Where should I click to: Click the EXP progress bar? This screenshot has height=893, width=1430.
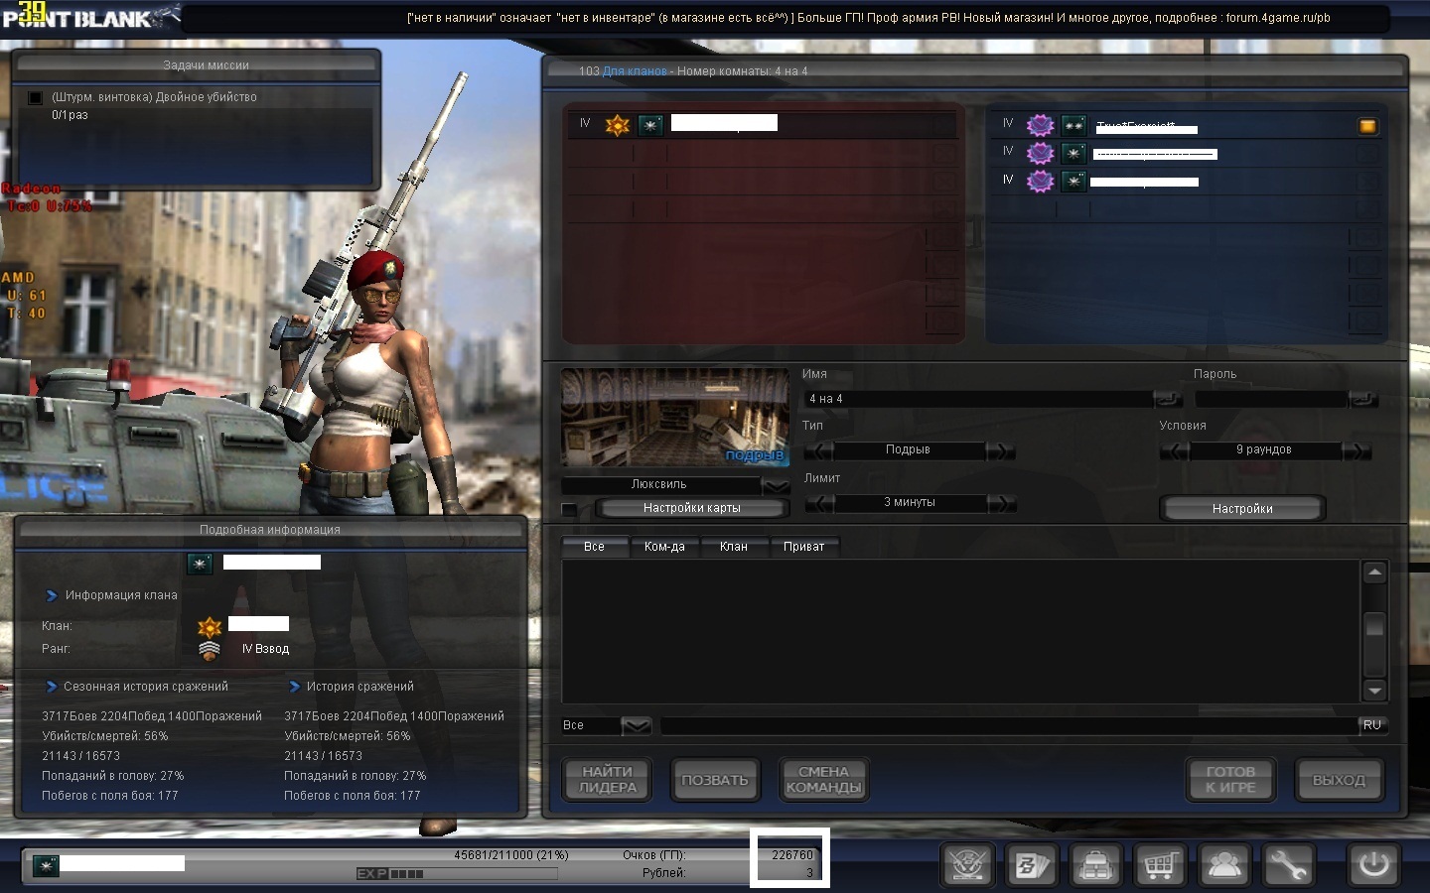pyautogui.click(x=457, y=874)
